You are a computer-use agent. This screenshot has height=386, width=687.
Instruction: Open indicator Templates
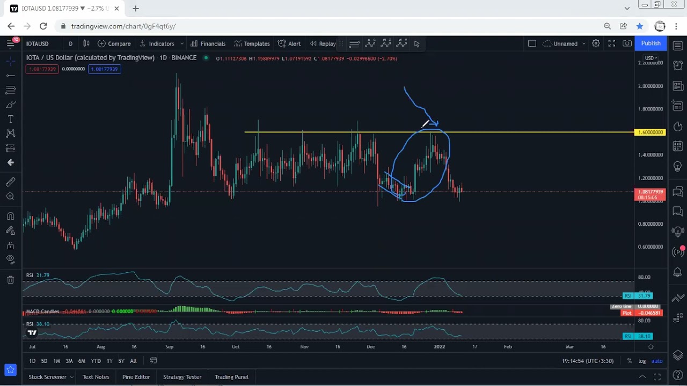pos(251,43)
